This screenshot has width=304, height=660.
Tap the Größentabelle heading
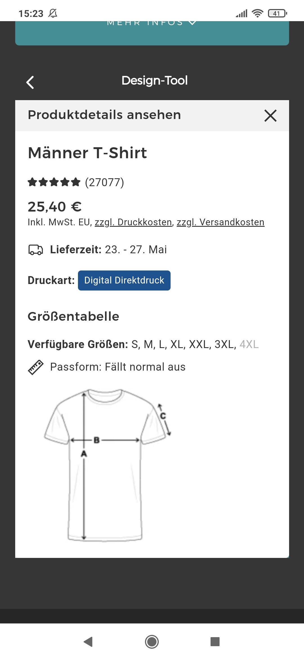pyautogui.click(x=73, y=316)
